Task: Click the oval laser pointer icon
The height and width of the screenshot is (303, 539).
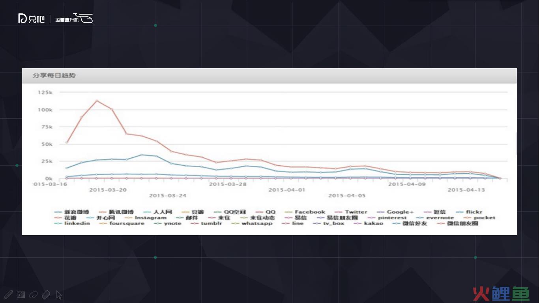Action: (x=34, y=295)
